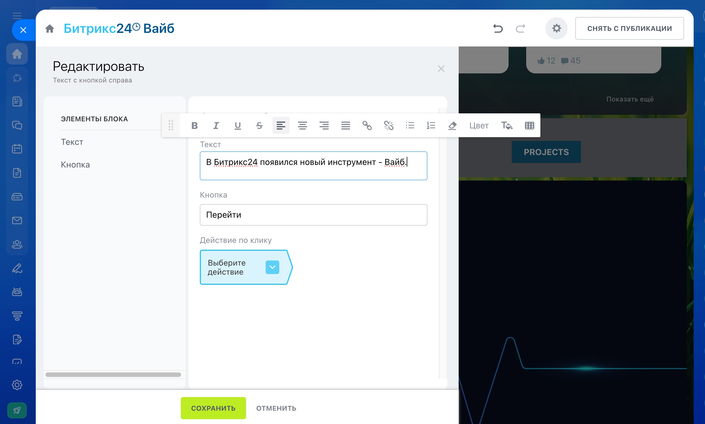
Task: Insert a table
Action: tap(530, 126)
